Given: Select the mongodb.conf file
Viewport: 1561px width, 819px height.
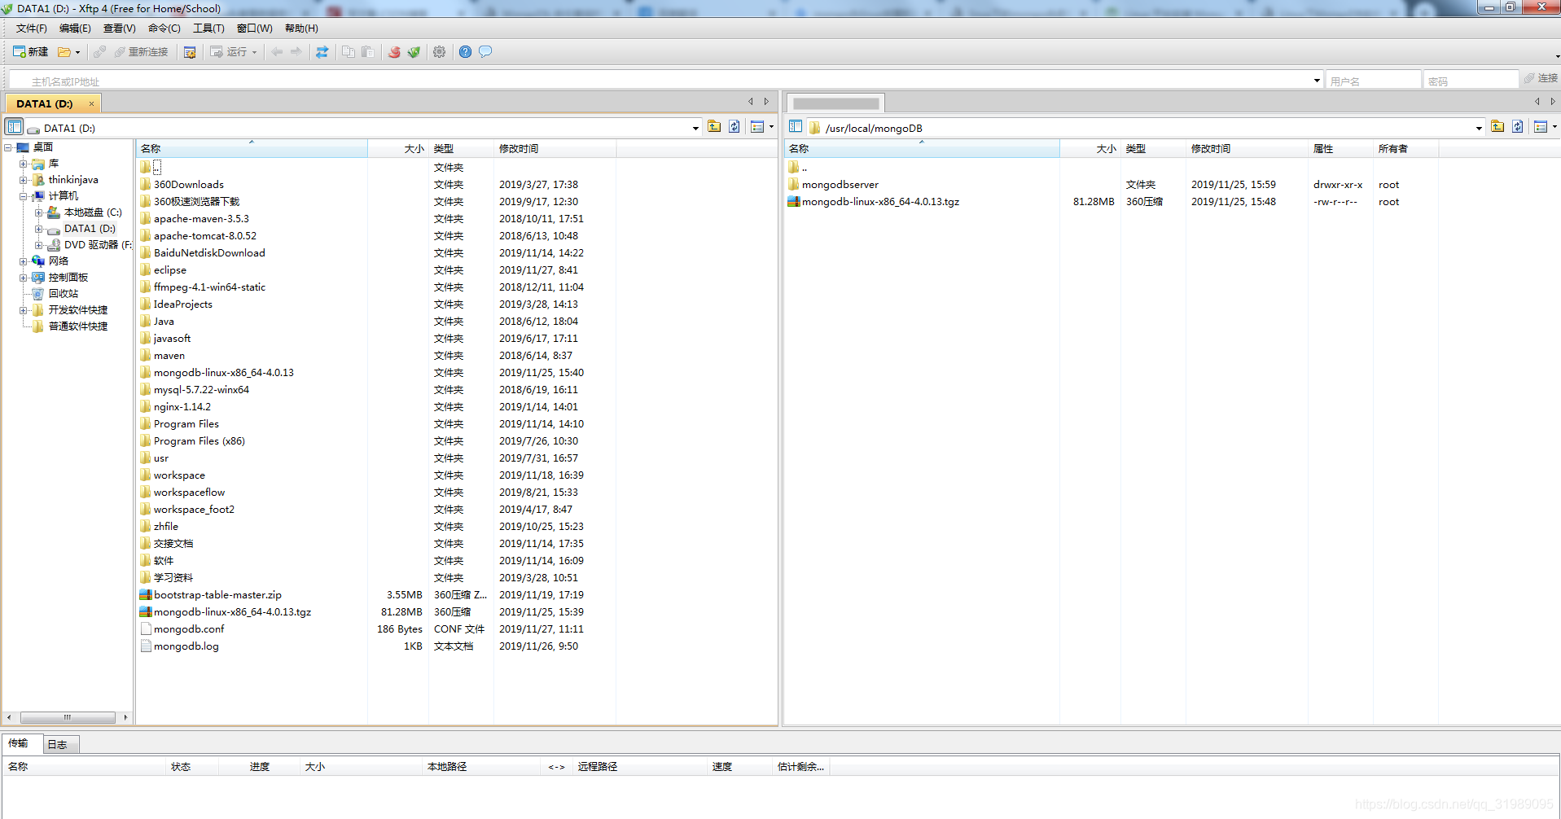Looking at the screenshot, I should [189, 629].
